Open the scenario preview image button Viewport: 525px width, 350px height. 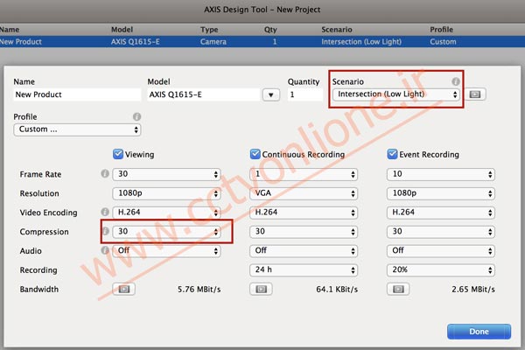pos(475,94)
